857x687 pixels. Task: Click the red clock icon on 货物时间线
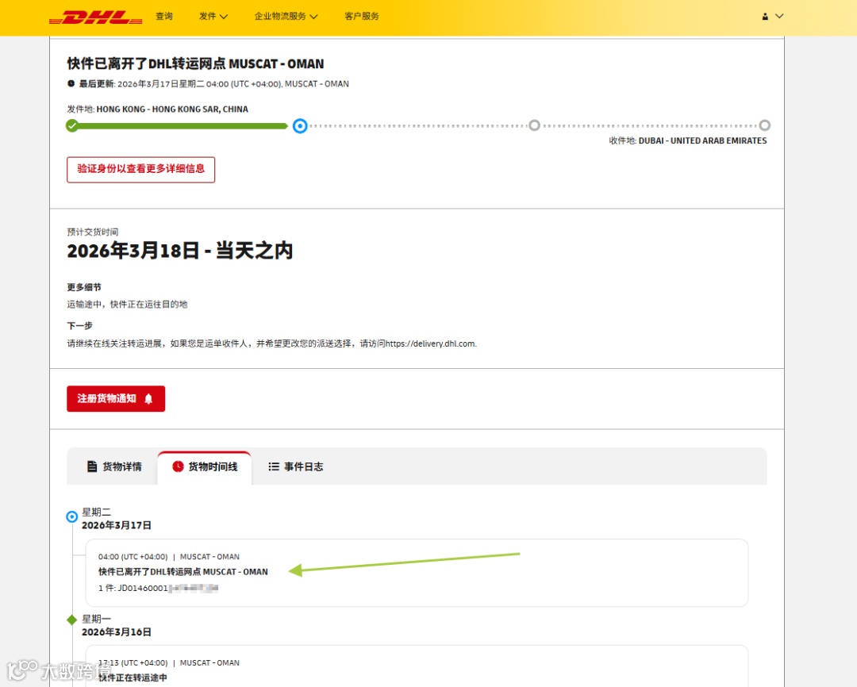point(178,466)
